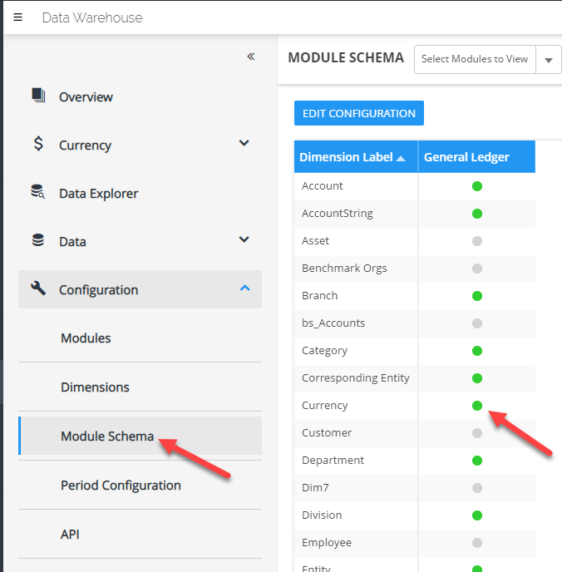Open the Modules menu item
This screenshot has width=562, height=572.
click(86, 338)
